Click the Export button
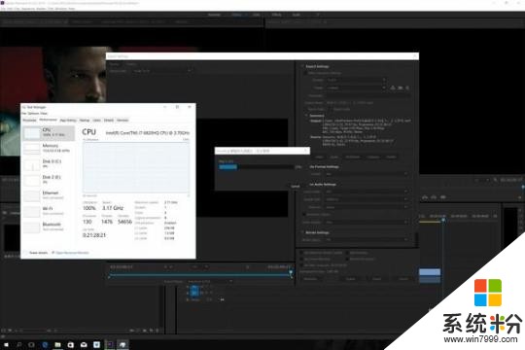Image resolution: width=525 pixels, height=350 pixels. coord(376,279)
